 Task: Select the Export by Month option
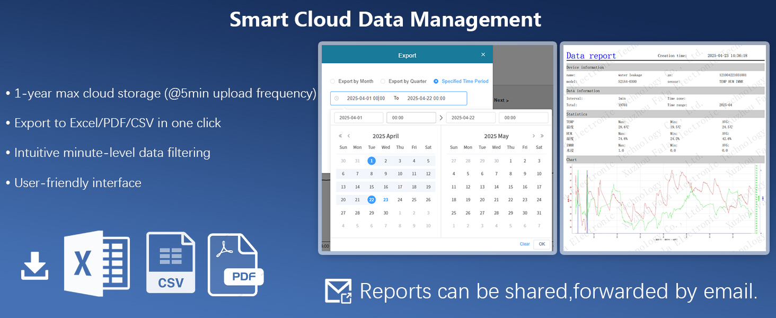(332, 81)
